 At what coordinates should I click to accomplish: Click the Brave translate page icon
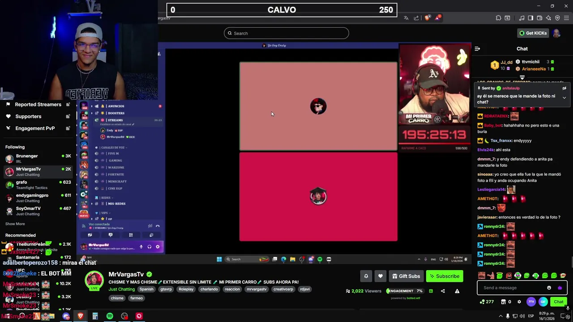point(406,18)
